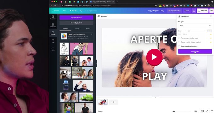Screen dimensions: 214x113
Task: Open the Uploads sidebar panel
Action: 53,33
